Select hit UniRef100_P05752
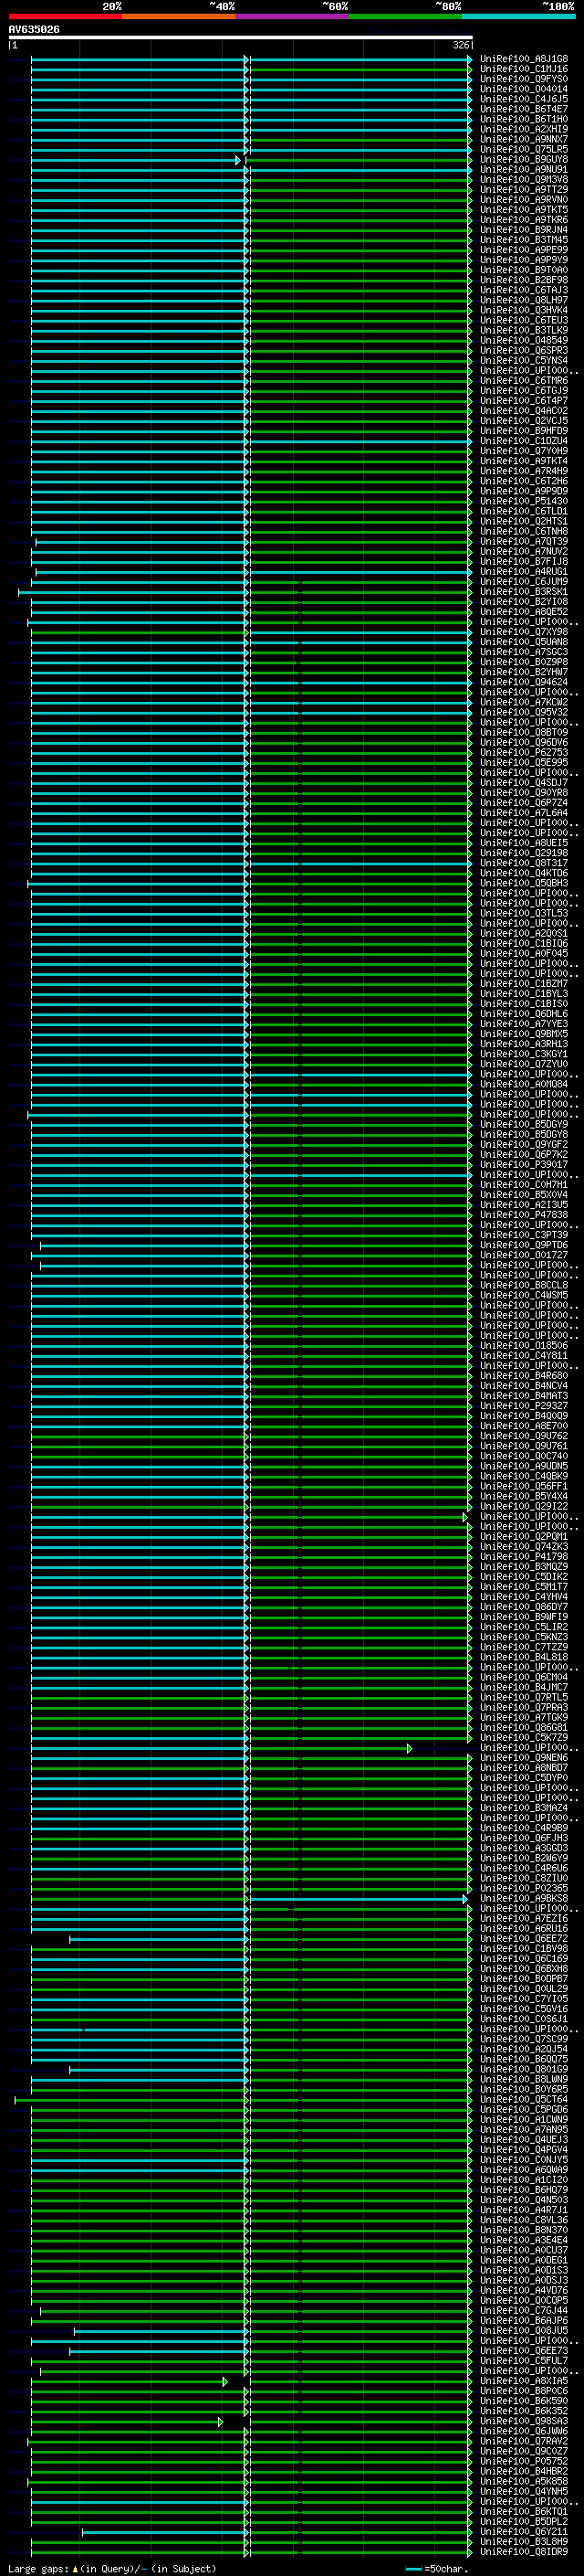The width and height of the screenshot is (584, 2576). pos(524,2461)
